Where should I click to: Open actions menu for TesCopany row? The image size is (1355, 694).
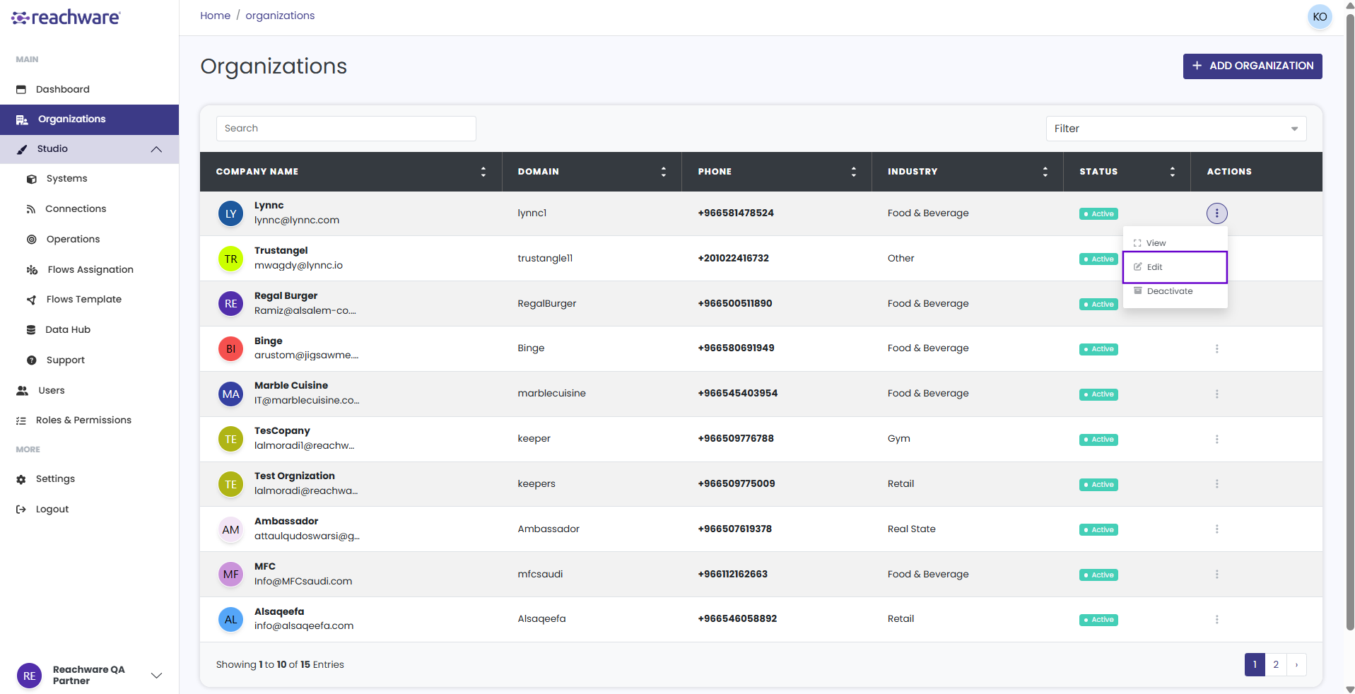click(x=1216, y=440)
